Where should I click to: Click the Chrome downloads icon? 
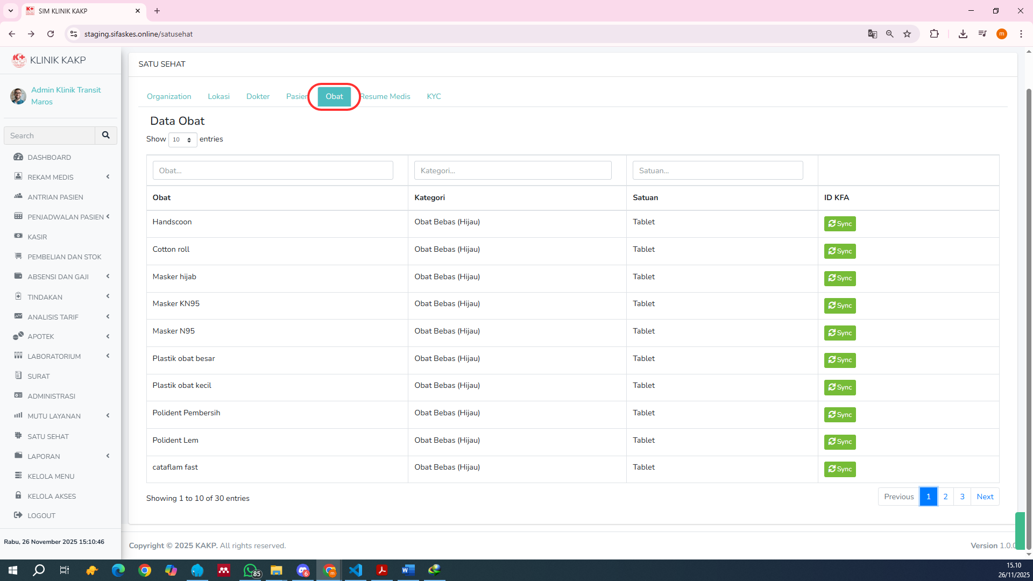point(963,34)
